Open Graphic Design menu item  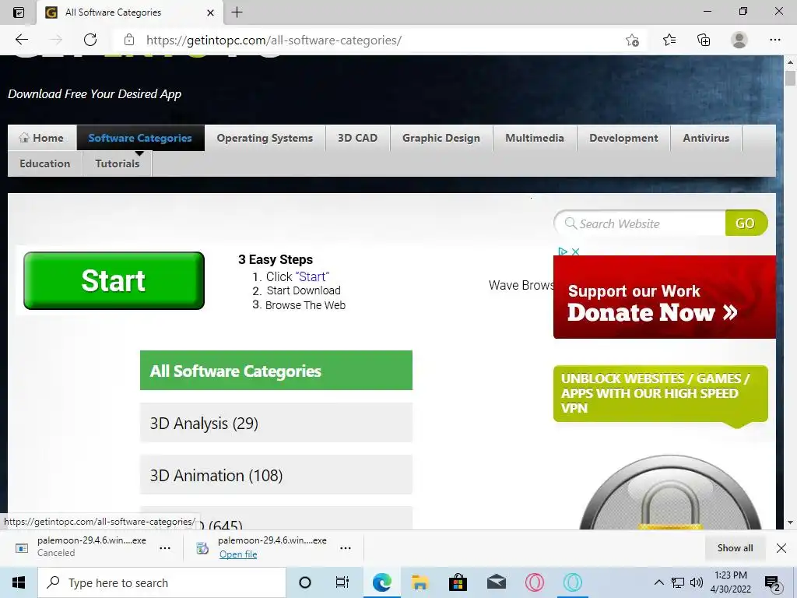point(441,138)
